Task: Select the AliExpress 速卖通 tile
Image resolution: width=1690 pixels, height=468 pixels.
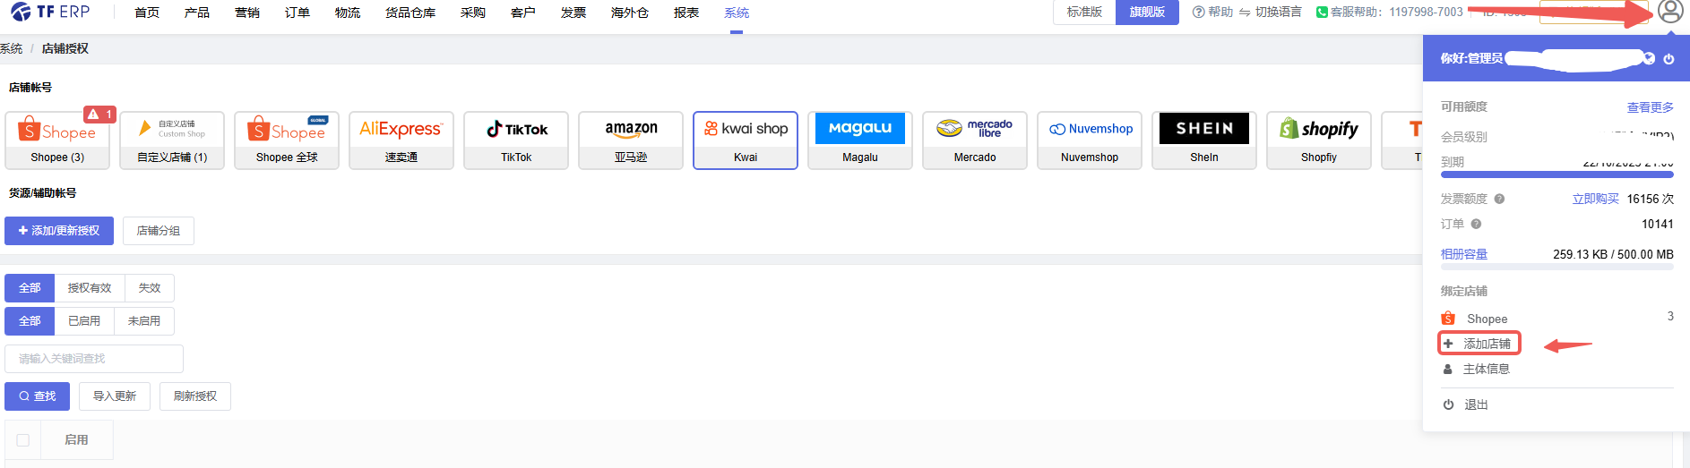Action: (x=401, y=140)
